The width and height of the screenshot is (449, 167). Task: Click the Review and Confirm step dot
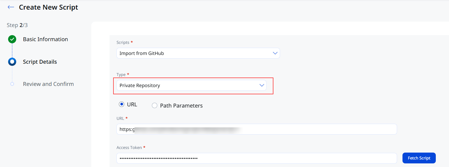[x=12, y=84]
